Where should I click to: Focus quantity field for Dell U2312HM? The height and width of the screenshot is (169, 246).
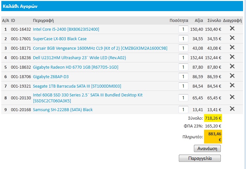click(x=183, y=58)
